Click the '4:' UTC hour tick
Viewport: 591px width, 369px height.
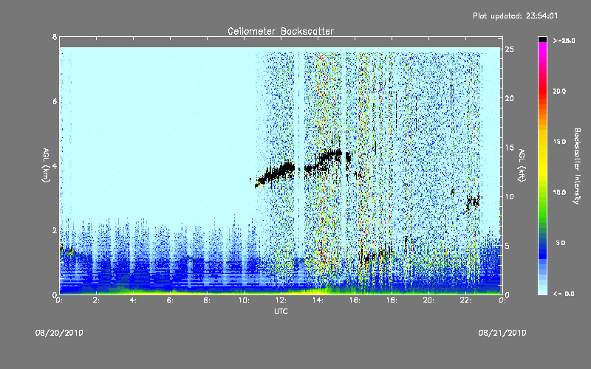pyautogui.click(x=134, y=300)
